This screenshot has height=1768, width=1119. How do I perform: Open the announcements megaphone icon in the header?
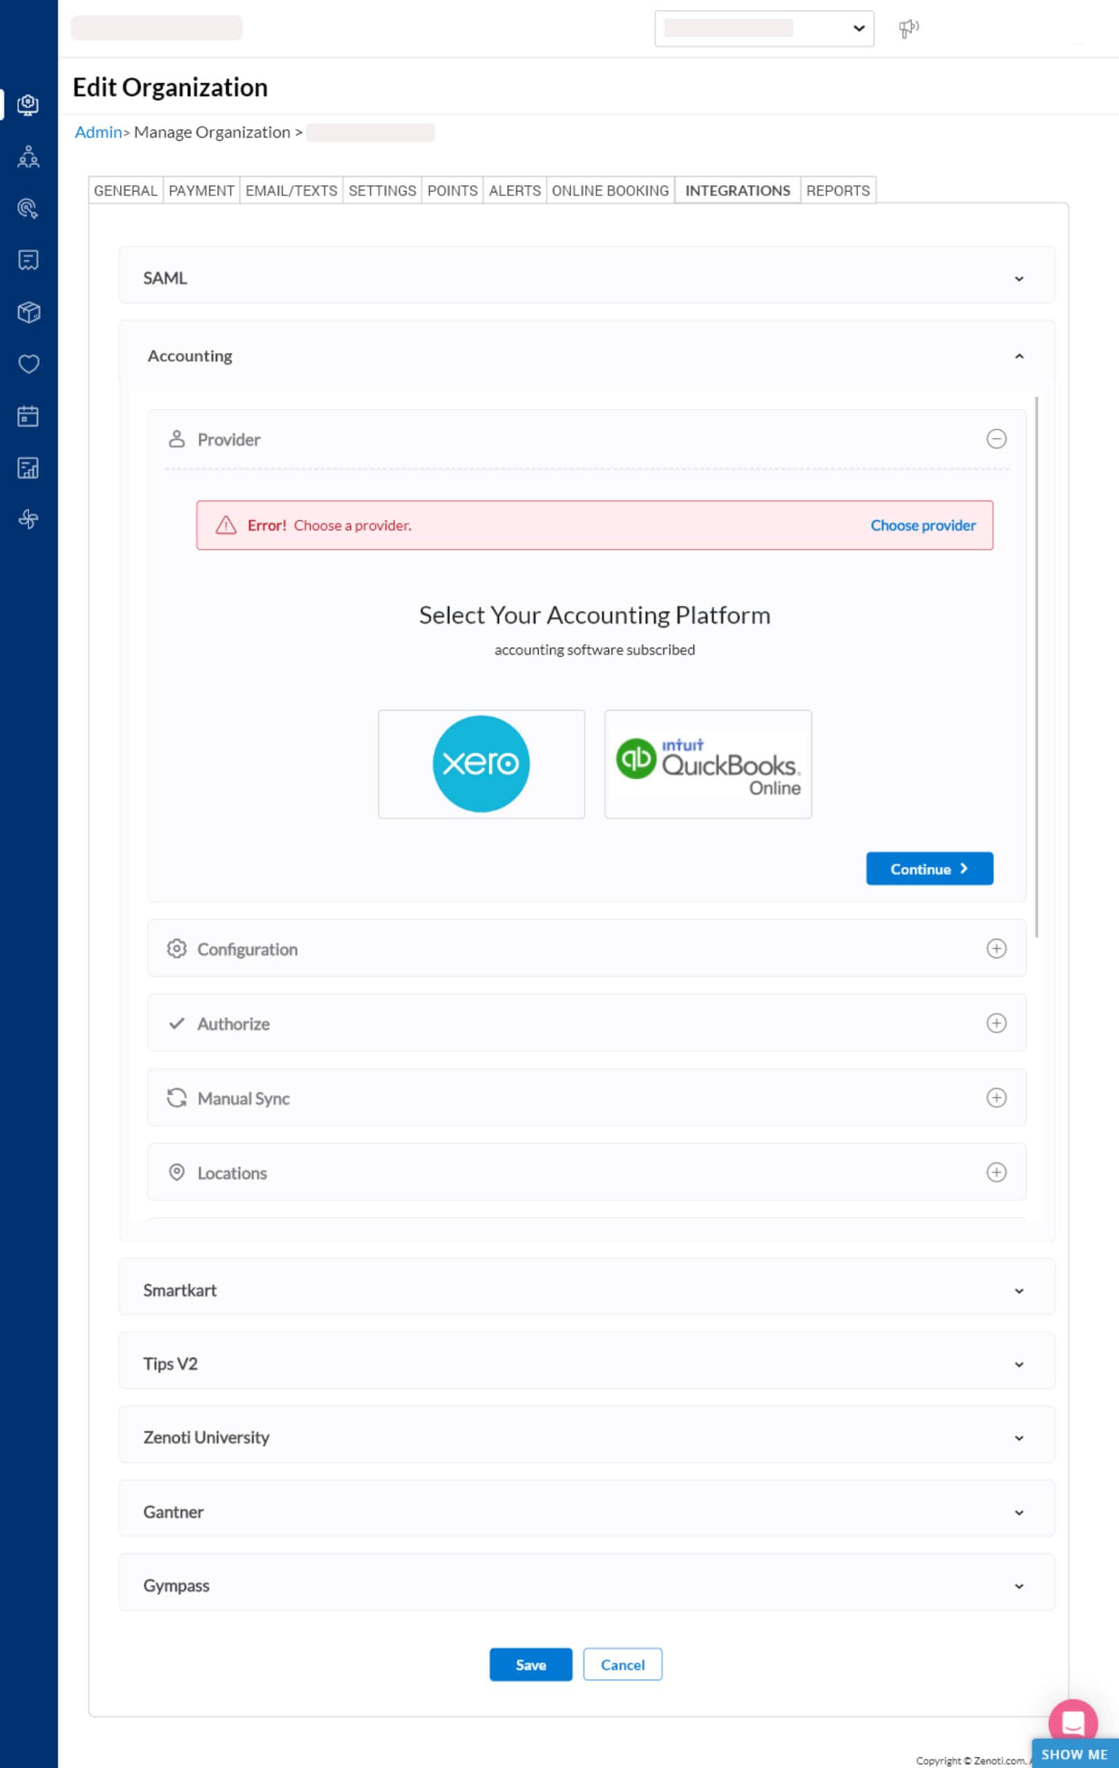click(908, 28)
